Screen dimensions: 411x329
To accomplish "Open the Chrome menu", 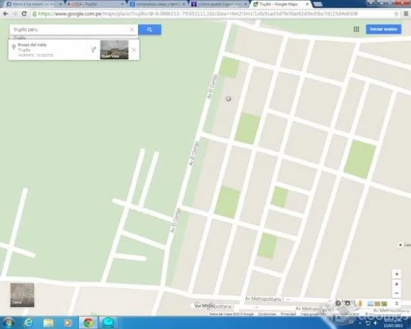I will (x=406, y=13).
